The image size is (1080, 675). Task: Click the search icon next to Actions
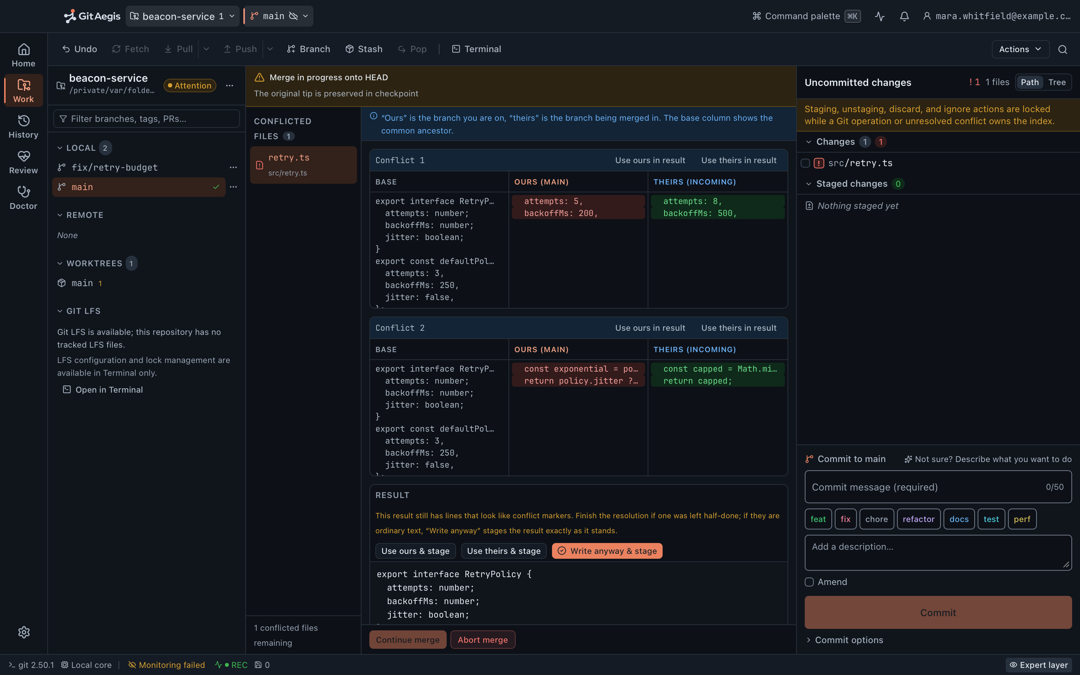tap(1063, 49)
